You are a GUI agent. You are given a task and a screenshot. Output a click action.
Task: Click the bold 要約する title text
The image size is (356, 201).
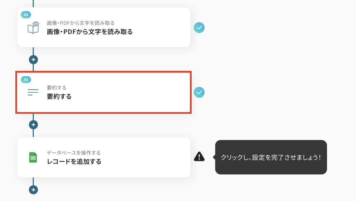point(59,97)
